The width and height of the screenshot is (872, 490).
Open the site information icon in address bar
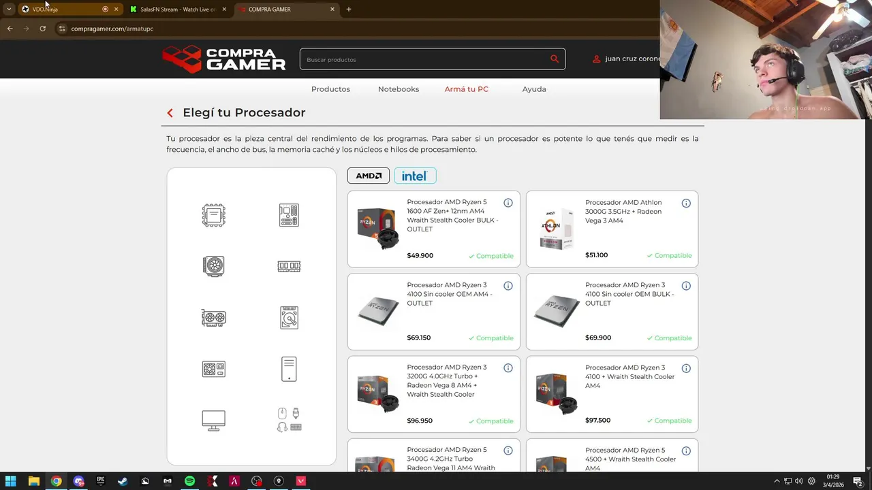(x=61, y=29)
